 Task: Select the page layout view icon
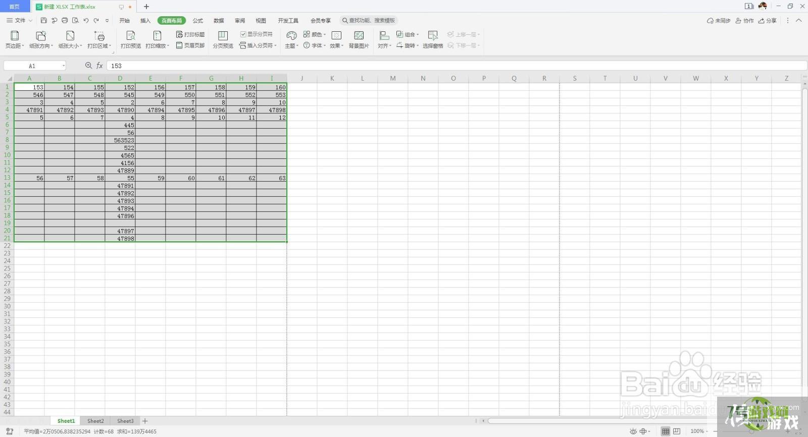tap(677, 431)
